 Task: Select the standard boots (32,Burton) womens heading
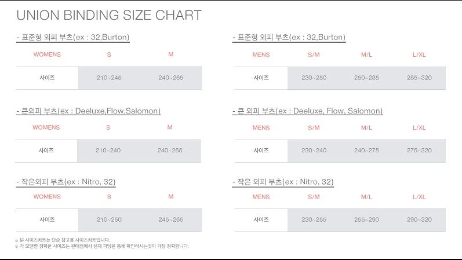tap(73, 38)
